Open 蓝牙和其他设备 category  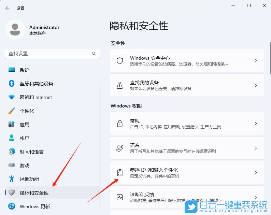point(52,84)
